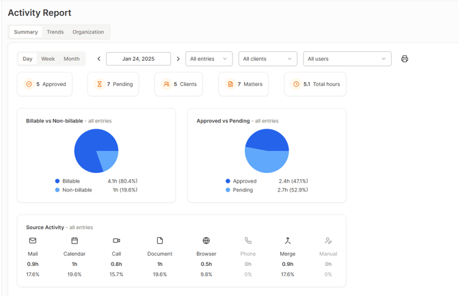Expand the All clients dropdown
Screen dimensions: 458x296
click(x=267, y=59)
